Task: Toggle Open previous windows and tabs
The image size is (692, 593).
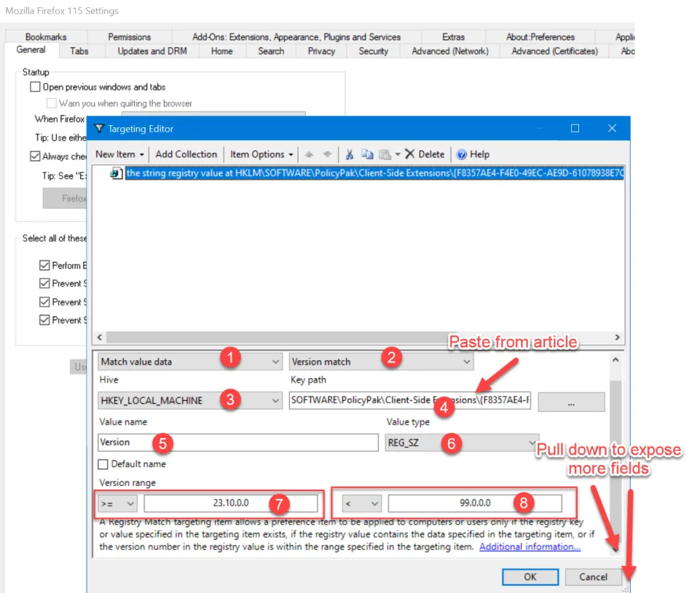Action: 35,87
